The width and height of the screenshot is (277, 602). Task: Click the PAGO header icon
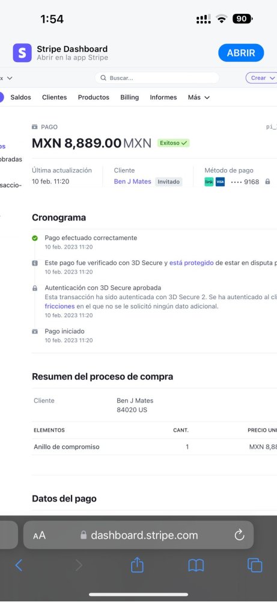(35, 127)
